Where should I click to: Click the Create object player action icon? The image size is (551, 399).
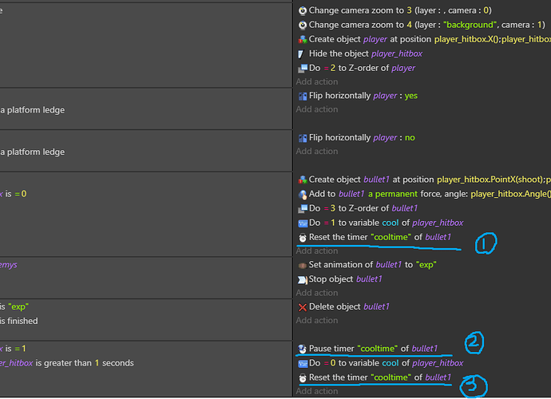pos(302,40)
